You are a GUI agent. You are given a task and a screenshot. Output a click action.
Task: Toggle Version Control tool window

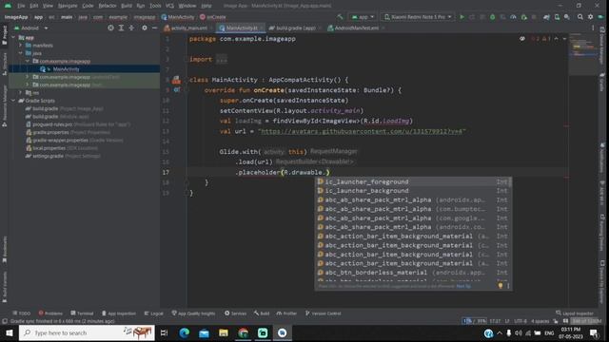pos(324,313)
